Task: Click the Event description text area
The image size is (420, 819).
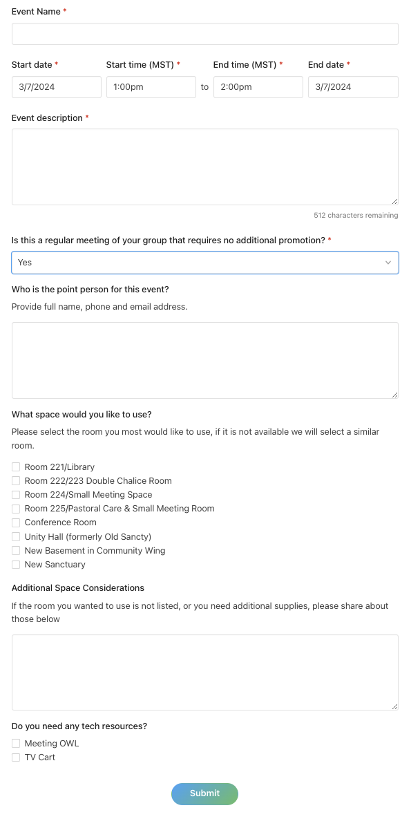Action: [x=204, y=167]
